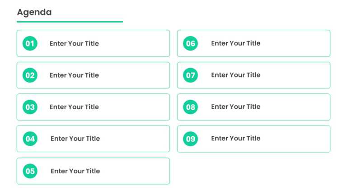Screen dimensions: 347x195
Task: Select the 04 green circle icon
Action: 30,139
